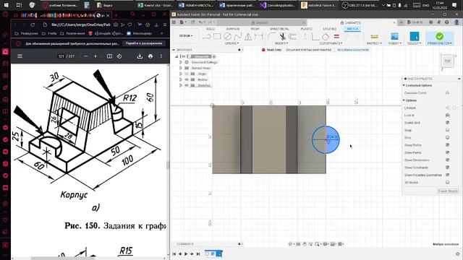Click the Look At icon in Sketch Palette
This screenshot has width=463, height=260.
pyautogui.click(x=447, y=116)
